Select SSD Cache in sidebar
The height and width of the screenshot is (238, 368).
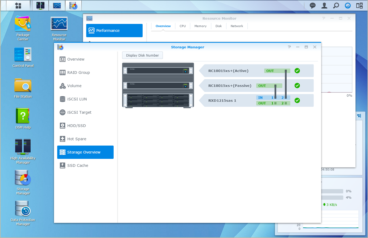pyautogui.click(x=85, y=165)
